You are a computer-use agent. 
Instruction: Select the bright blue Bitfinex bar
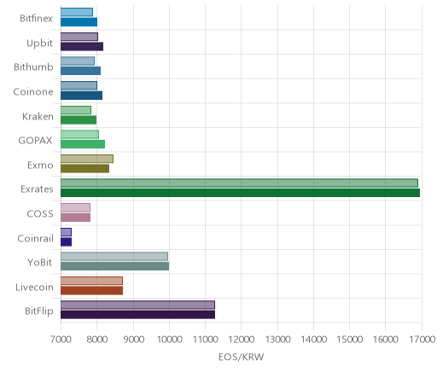point(79,22)
